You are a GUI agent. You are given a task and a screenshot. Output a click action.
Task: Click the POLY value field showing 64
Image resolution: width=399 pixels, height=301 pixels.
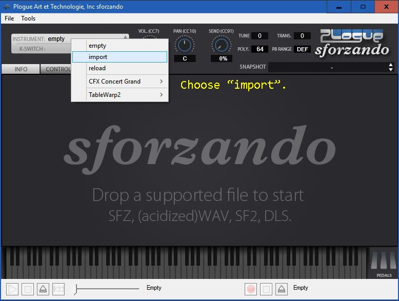pyautogui.click(x=260, y=49)
